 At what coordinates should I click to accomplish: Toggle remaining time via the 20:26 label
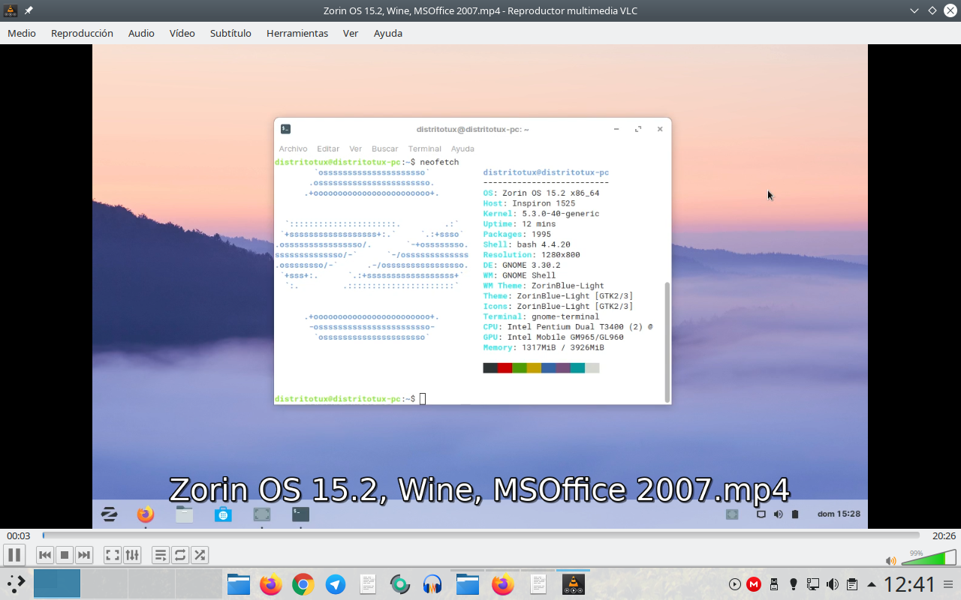943,535
